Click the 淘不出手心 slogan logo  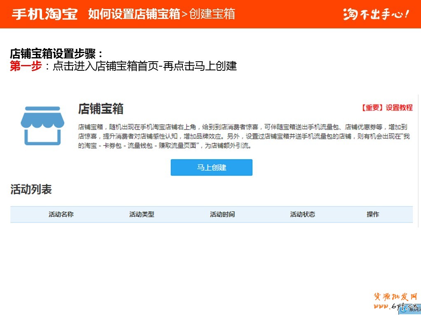coord(376,14)
